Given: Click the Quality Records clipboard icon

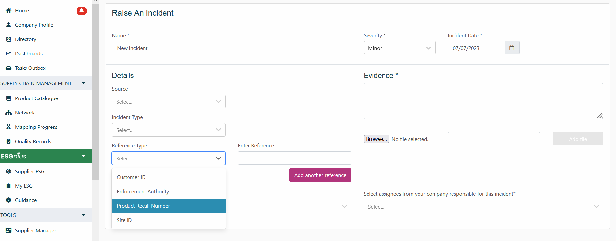Looking at the screenshot, I should click(9, 142).
